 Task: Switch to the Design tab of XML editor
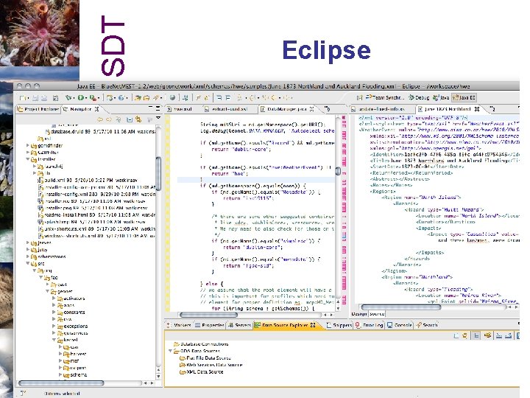click(x=359, y=314)
